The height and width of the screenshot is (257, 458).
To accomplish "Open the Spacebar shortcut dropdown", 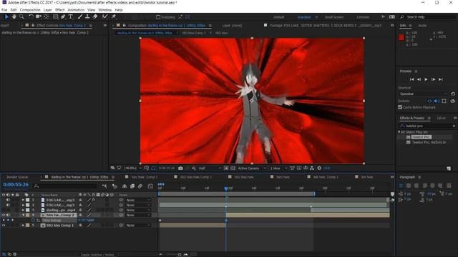I will click(x=423, y=94).
